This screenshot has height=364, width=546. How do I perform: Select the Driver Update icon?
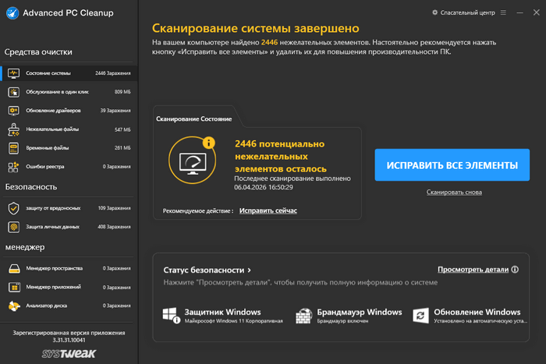click(x=13, y=111)
